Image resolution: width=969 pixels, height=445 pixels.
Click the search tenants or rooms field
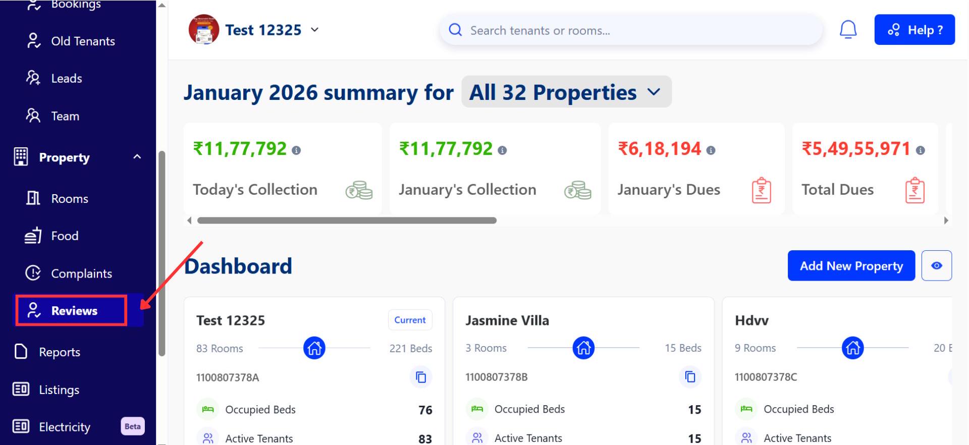point(631,30)
